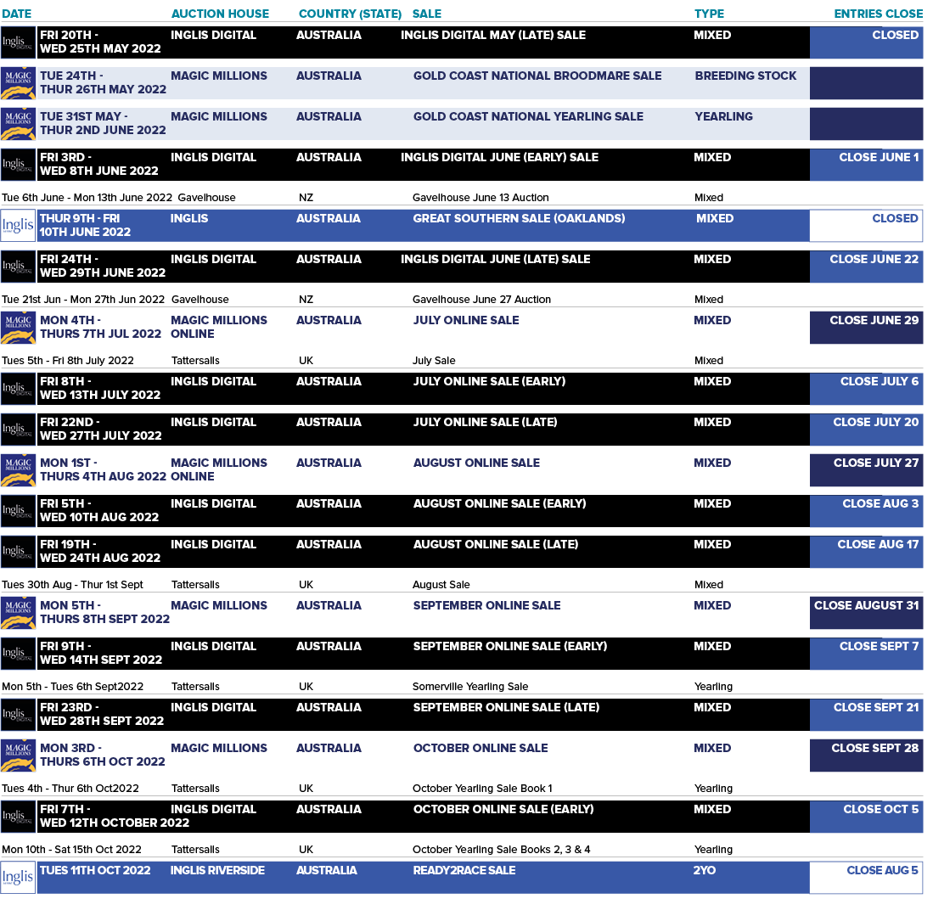This screenshot has height=910, width=933.
Task: Select the 'INGLIS RIVERSIDE' auction house cell
Action: [218, 870]
